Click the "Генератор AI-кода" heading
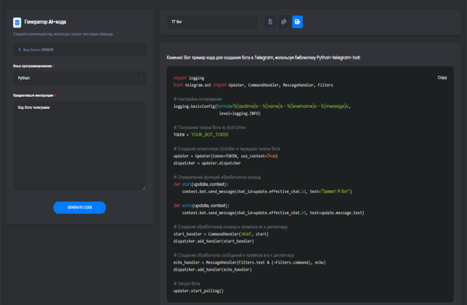 point(46,22)
